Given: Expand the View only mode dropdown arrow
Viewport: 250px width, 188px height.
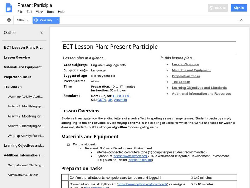Looking at the screenshot, I should point(57,20).
